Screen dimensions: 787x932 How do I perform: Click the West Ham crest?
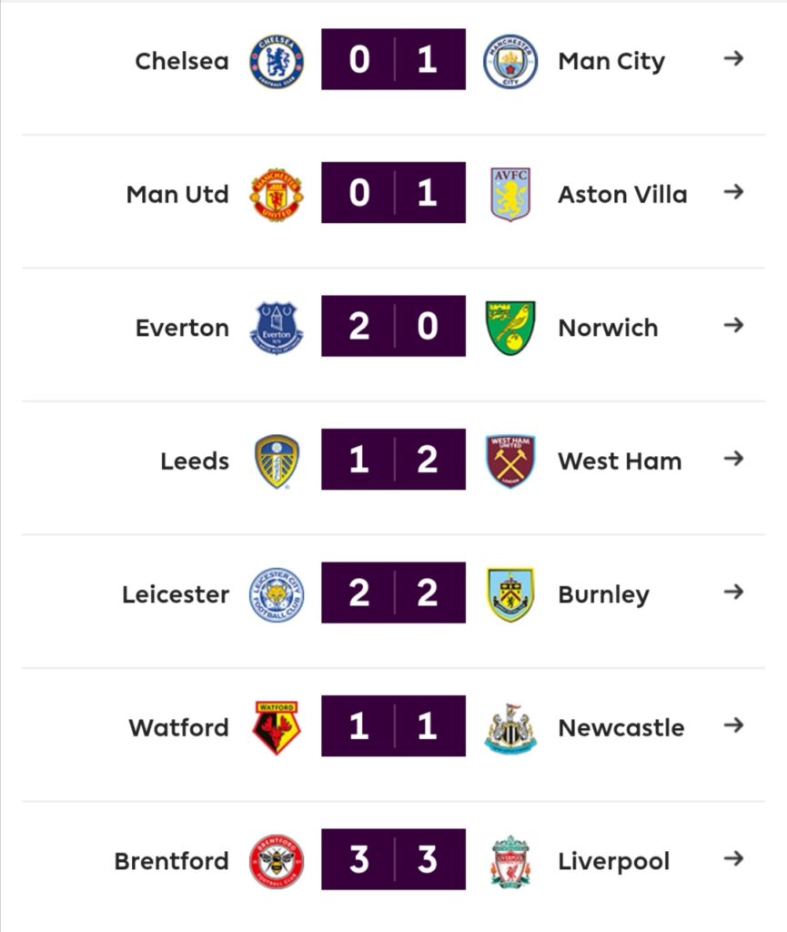[510, 461]
